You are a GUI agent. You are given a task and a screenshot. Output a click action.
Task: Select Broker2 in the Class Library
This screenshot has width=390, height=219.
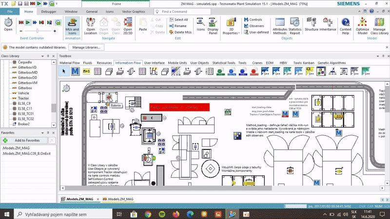(x=23, y=124)
